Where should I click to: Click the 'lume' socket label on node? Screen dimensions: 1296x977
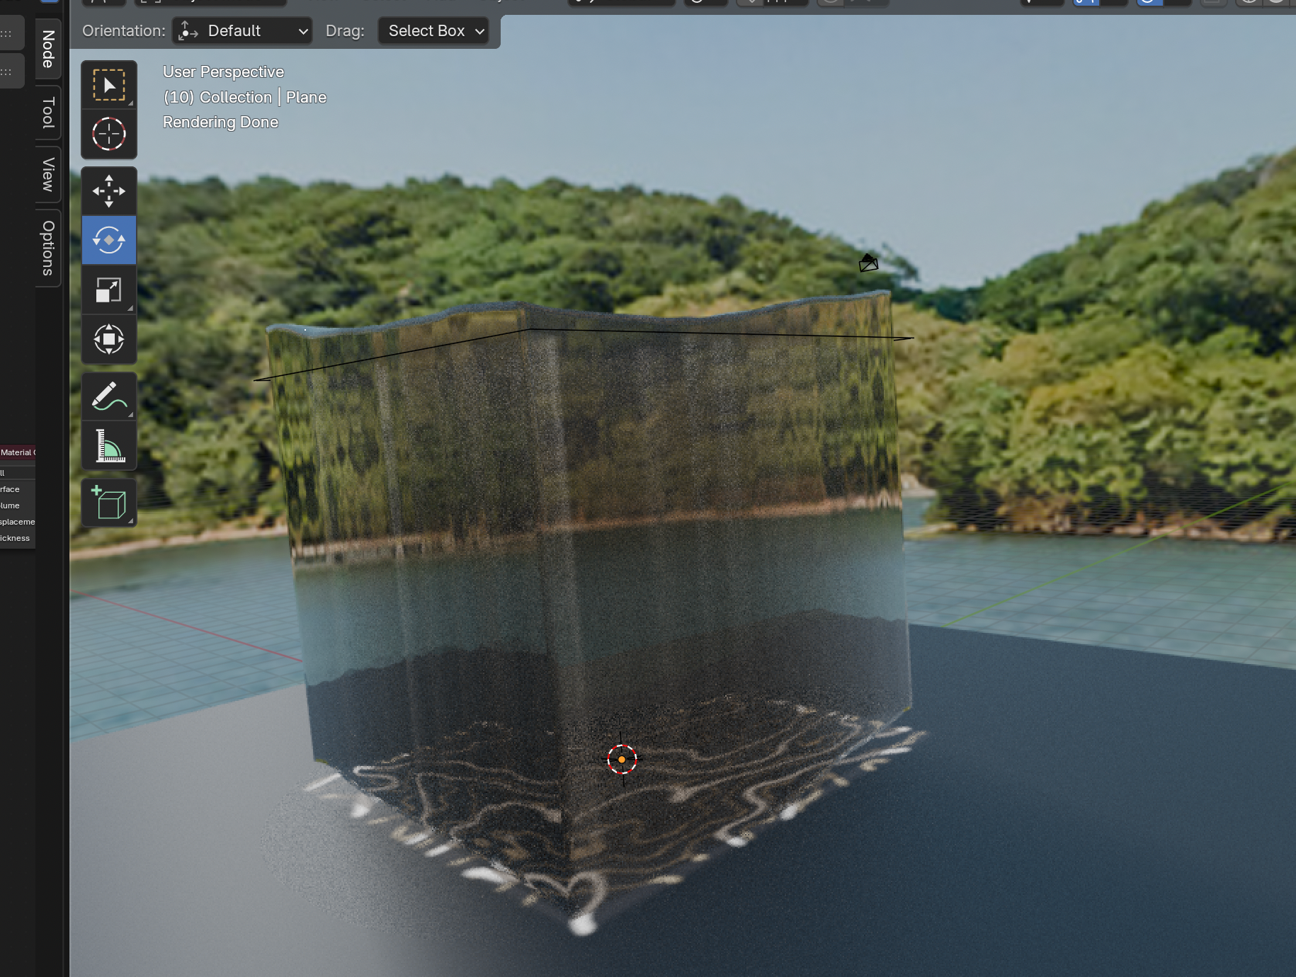pyautogui.click(x=10, y=505)
